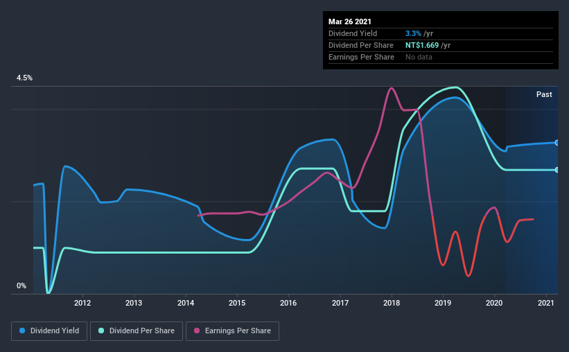
Task: Click the 2014 x-axis year label
Action: point(186,303)
